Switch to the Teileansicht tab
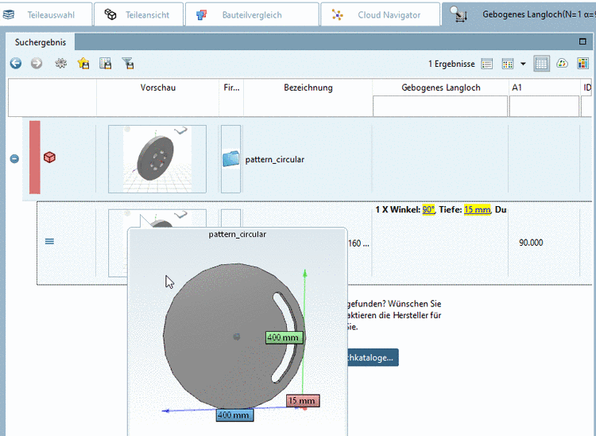The width and height of the screenshot is (596, 436). click(138, 14)
